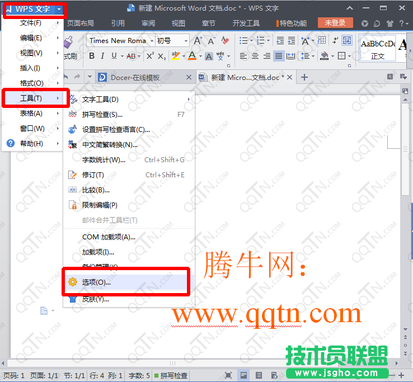Toggle 修订(T) track changes

pos(129,175)
